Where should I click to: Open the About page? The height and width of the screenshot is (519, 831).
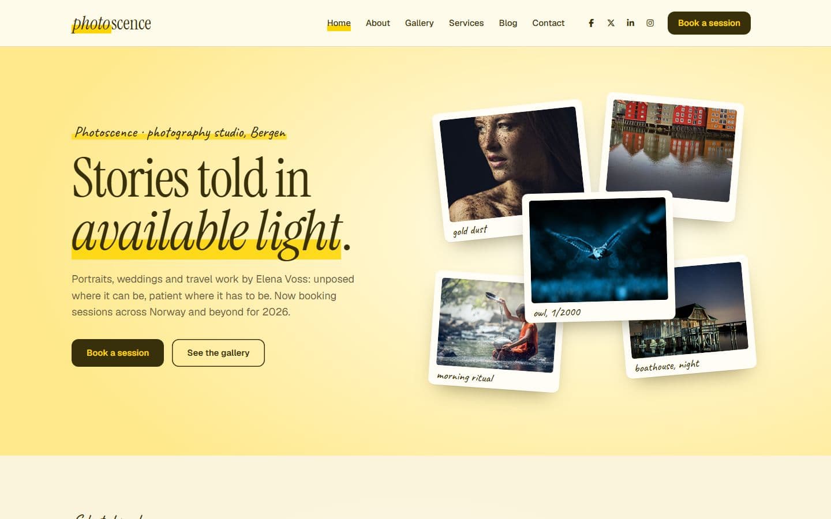tap(378, 23)
